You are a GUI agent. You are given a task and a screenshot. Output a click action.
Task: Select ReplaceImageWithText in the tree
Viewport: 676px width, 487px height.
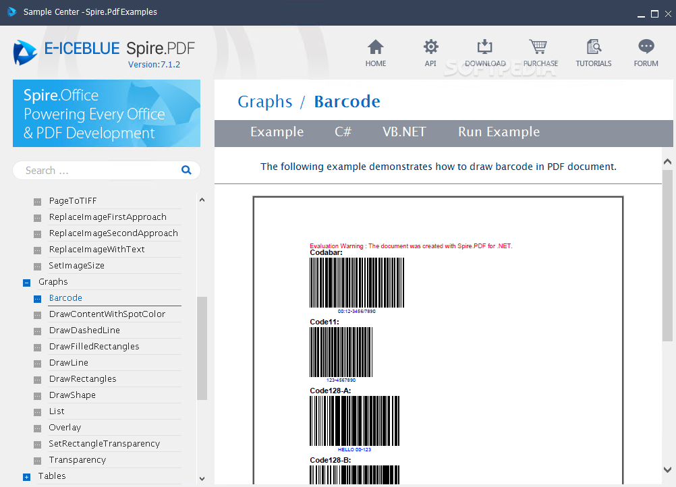[x=96, y=249]
